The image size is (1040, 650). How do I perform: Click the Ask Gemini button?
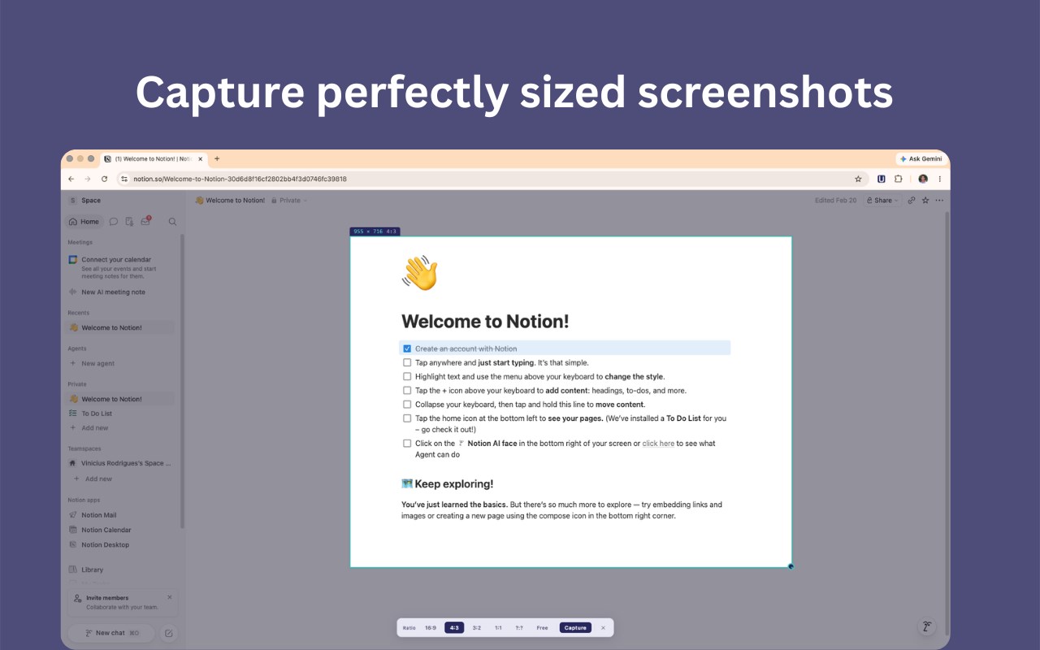921,158
